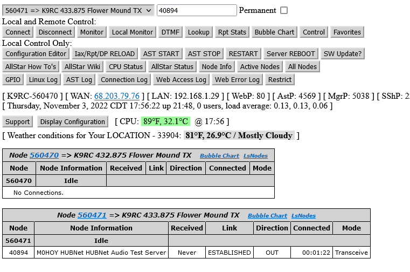The height and width of the screenshot is (272, 410).
Task: Open node 560470 link in table header
Action: pos(44,155)
